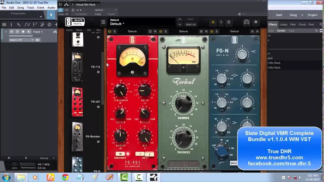
Task: Toggle Track 1 monitor button
Action: (29, 32)
